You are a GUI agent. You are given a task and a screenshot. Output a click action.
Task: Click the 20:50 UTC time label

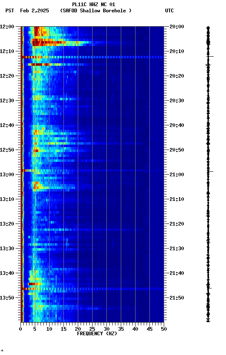(177, 150)
